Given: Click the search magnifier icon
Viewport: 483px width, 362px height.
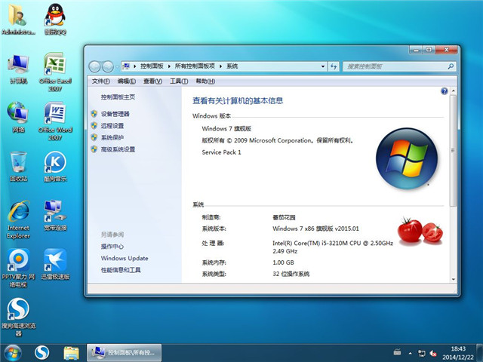Looking at the screenshot, I should 451,66.
